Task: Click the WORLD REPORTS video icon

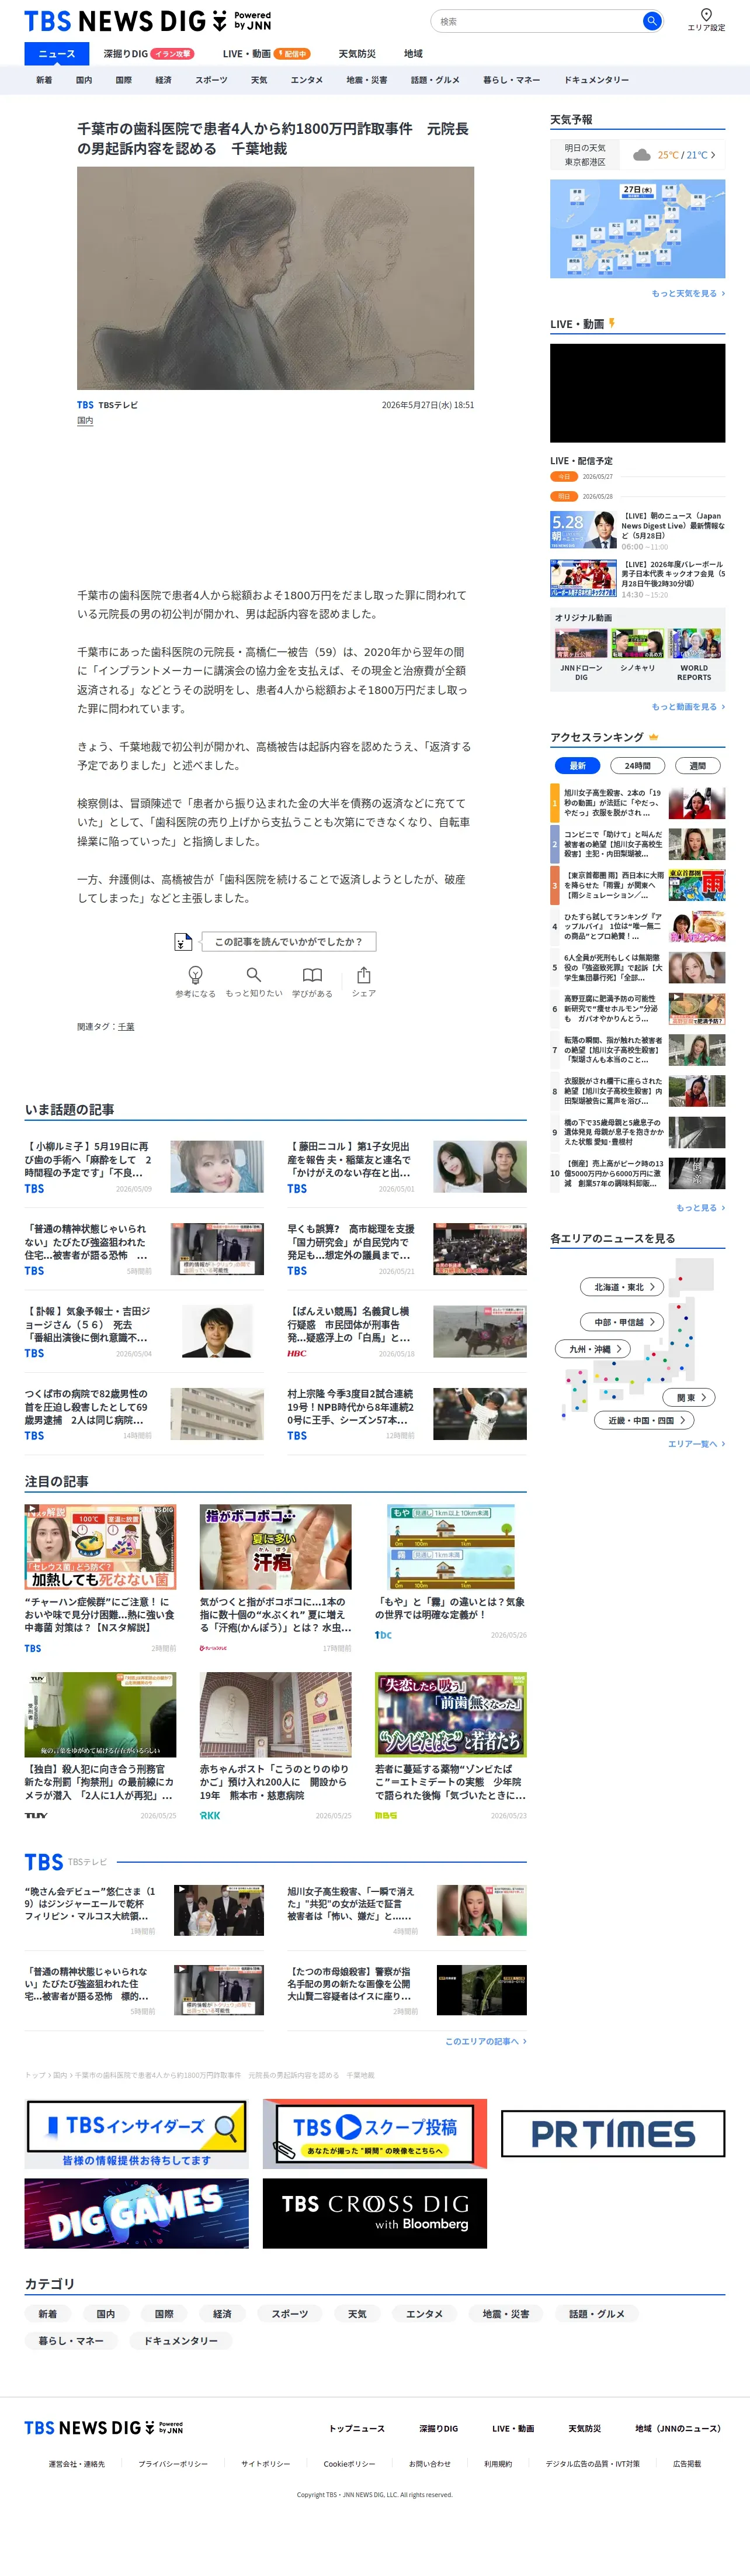Action: pos(694,643)
